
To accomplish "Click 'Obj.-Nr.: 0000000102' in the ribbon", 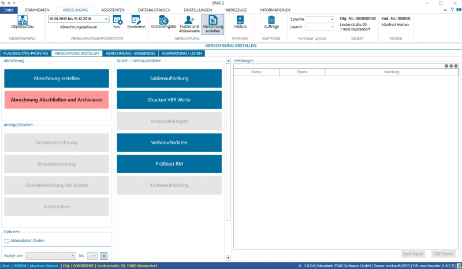I will point(357,18).
